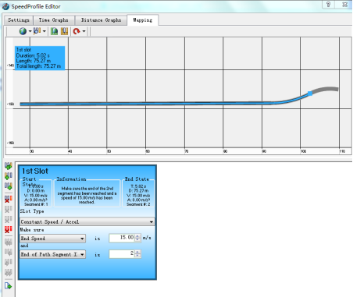Switch to the Settings tab
This screenshot has height=297, width=353.
point(19,20)
